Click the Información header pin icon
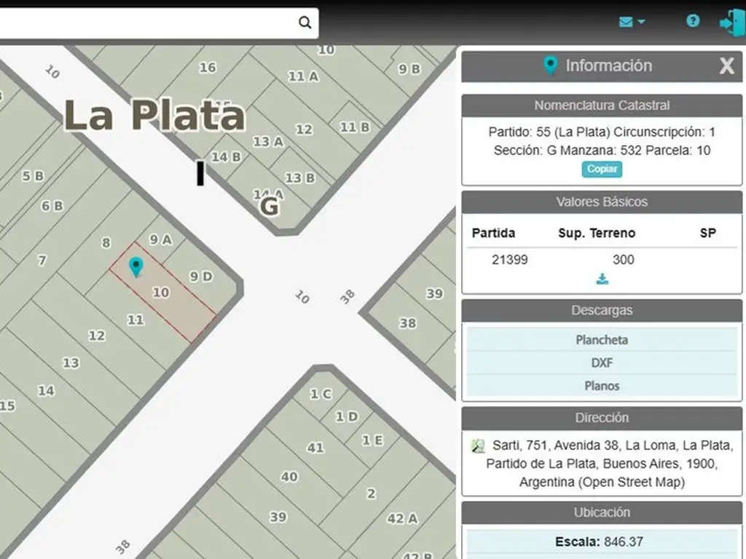 point(551,66)
